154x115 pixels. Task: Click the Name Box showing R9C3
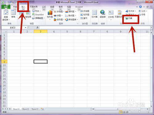point(13,28)
